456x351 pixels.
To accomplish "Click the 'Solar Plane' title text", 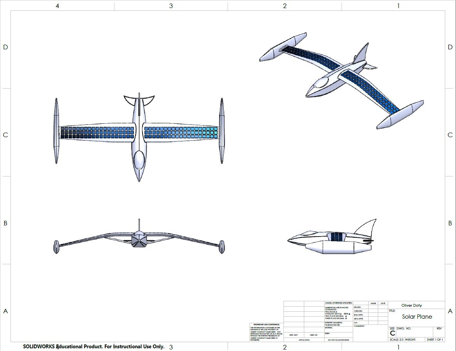I will point(417,317).
